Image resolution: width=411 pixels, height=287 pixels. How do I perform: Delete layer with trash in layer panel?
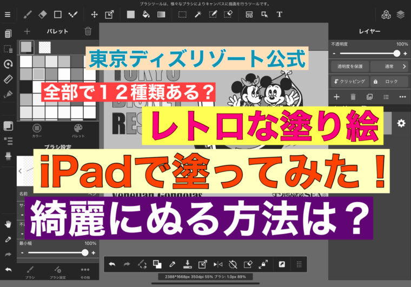pyautogui.click(x=353, y=97)
